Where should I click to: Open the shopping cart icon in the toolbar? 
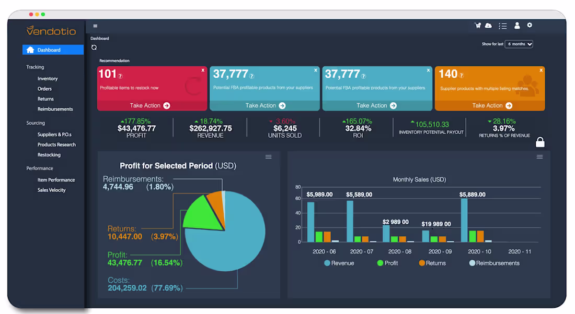pos(477,25)
